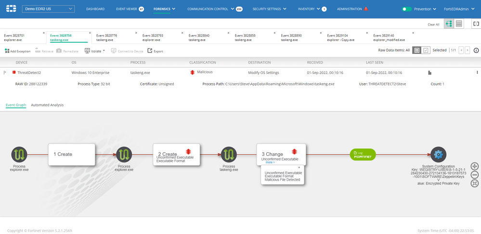This screenshot has height=234, width=481.
Task: Click the Administration warning triangle icon
Action: tap(365, 9)
